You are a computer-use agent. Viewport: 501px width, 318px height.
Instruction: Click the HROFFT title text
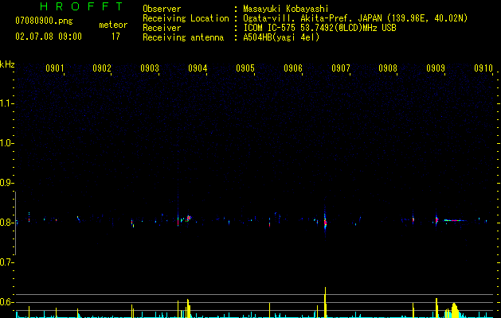(x=82, y=6)
